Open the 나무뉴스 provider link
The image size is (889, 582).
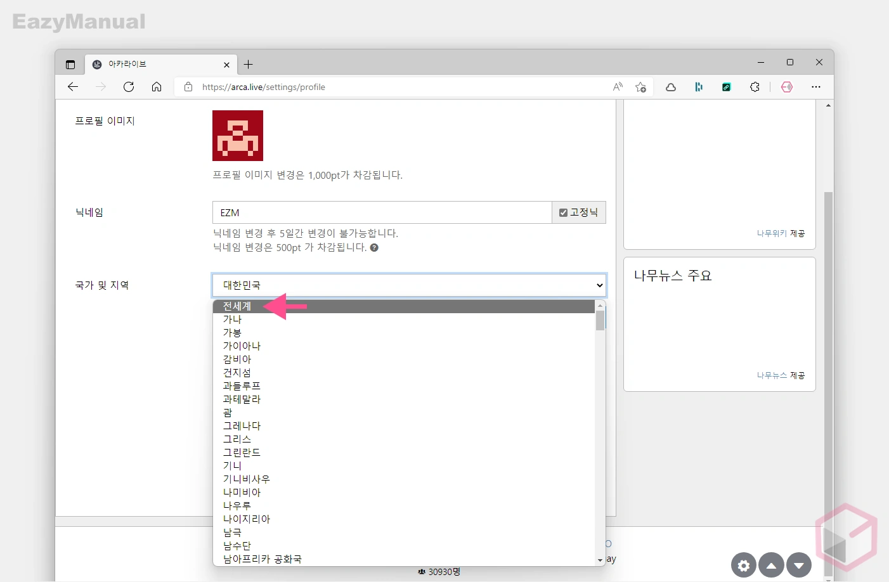[772, 375]
